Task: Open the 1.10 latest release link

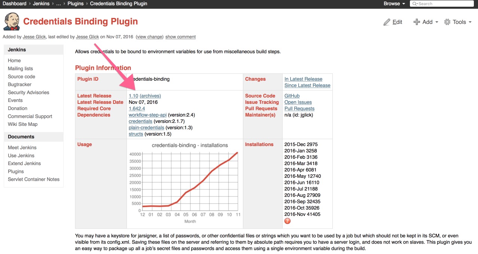Action: click(x=133, y=96)
